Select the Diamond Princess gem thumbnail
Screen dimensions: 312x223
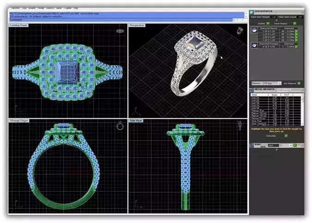254,45
